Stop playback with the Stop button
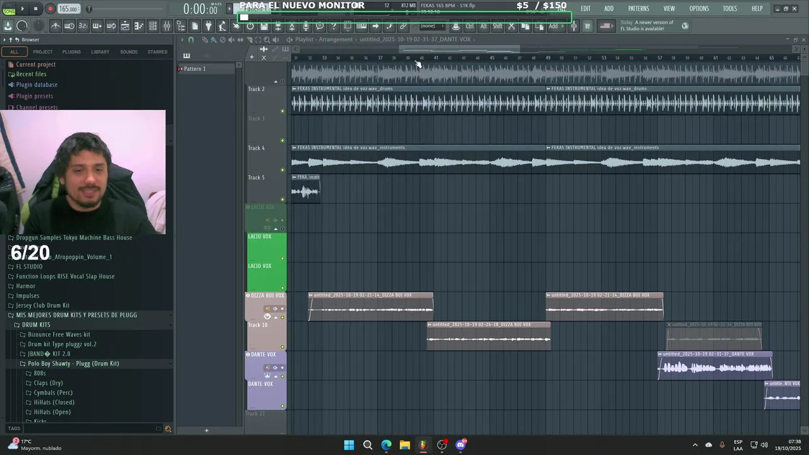Screen dimensions: 809x455 click(x=36, y=9)
